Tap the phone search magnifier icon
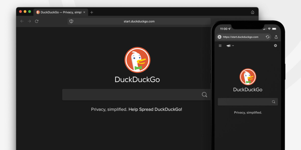The height and width of the screenshot is (150, 301). point(274,102)
